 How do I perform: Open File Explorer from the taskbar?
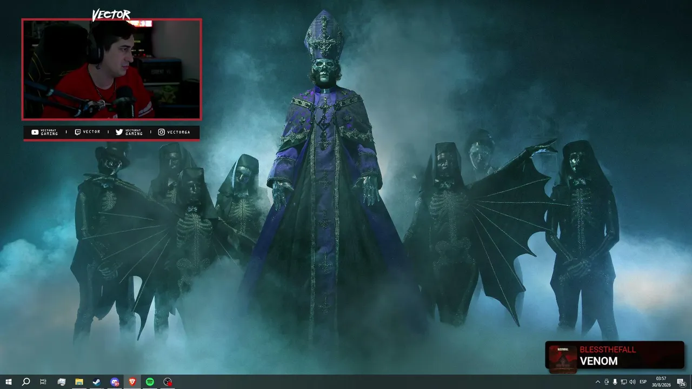[79, 382]
